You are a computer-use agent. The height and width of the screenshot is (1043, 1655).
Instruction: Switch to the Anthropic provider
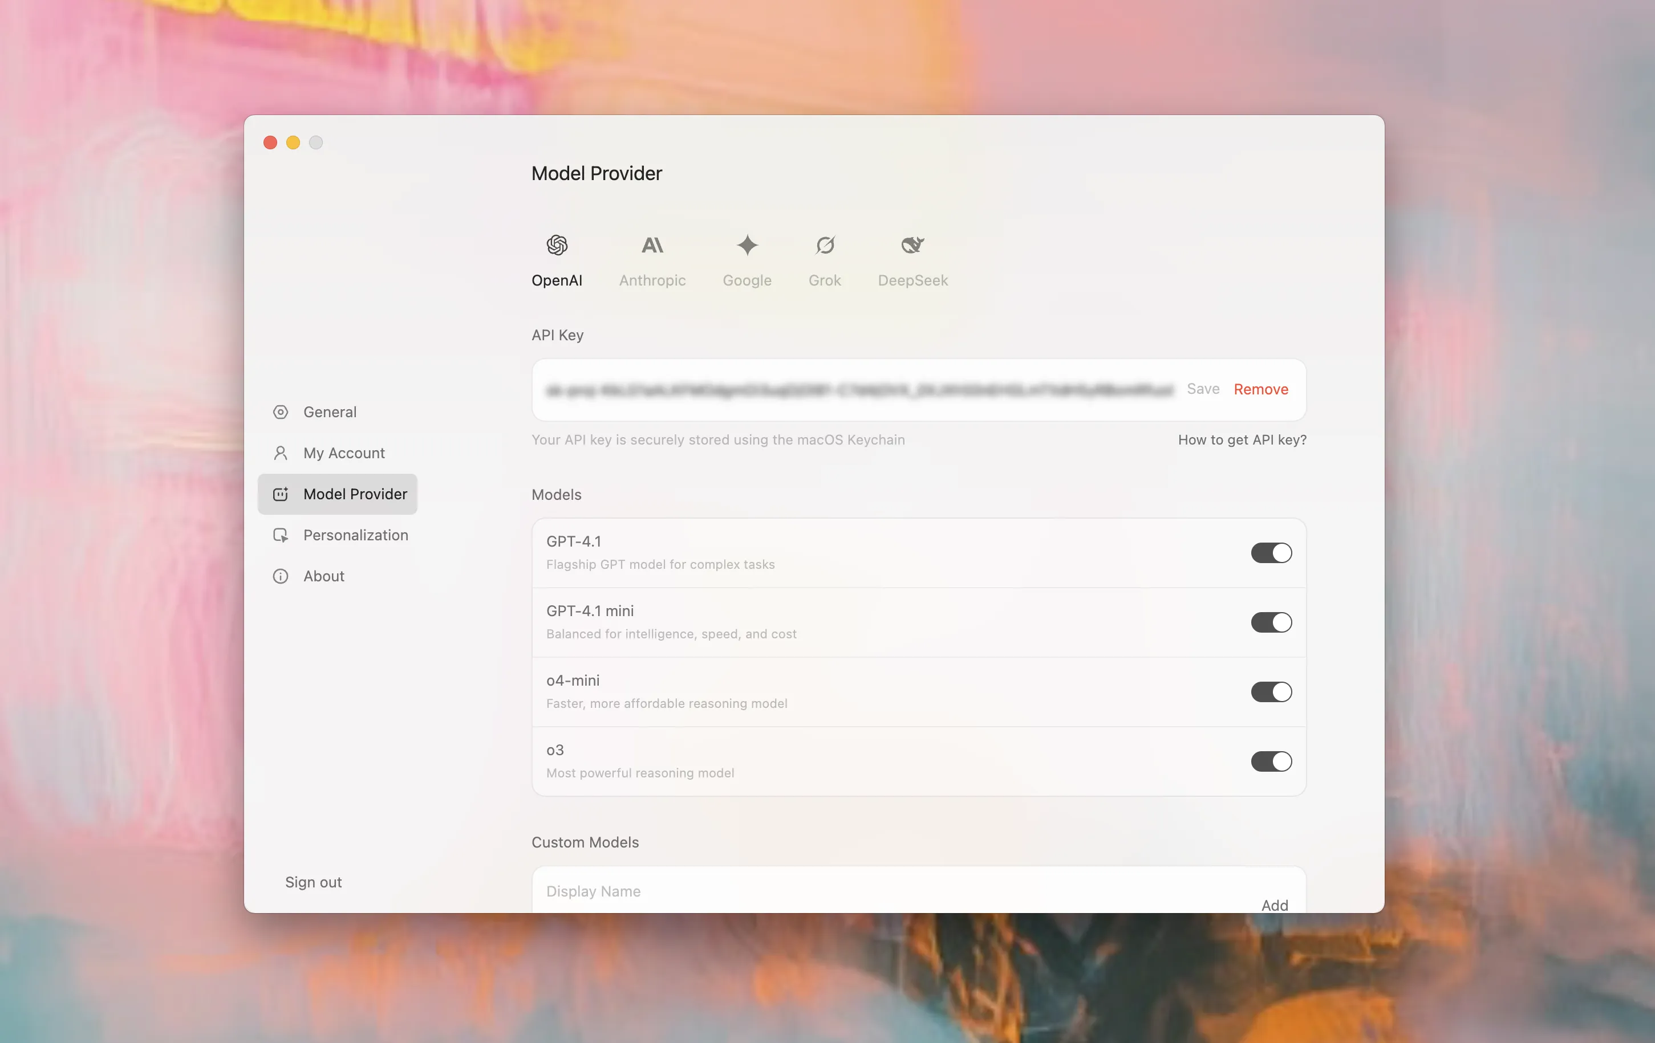[651, 246]
